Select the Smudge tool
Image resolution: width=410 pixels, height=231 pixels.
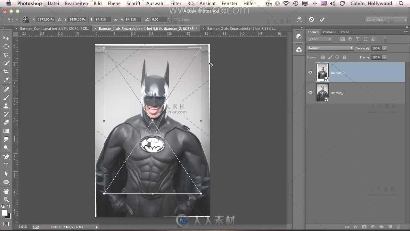click(x=6, y=140)
